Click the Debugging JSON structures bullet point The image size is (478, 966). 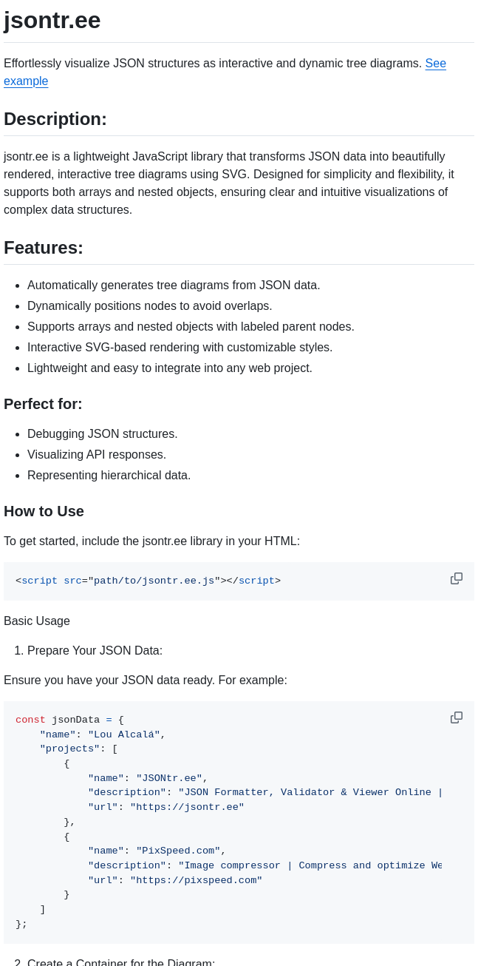point(102,434)
